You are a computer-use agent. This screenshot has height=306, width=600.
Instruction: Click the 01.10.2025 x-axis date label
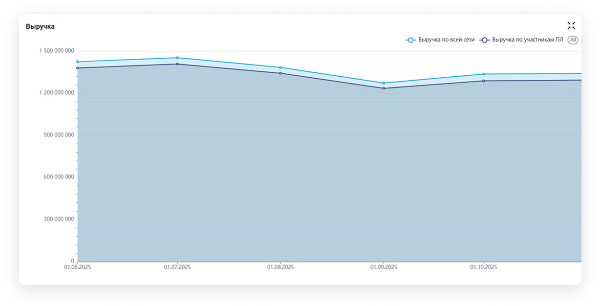coord(484,267)
